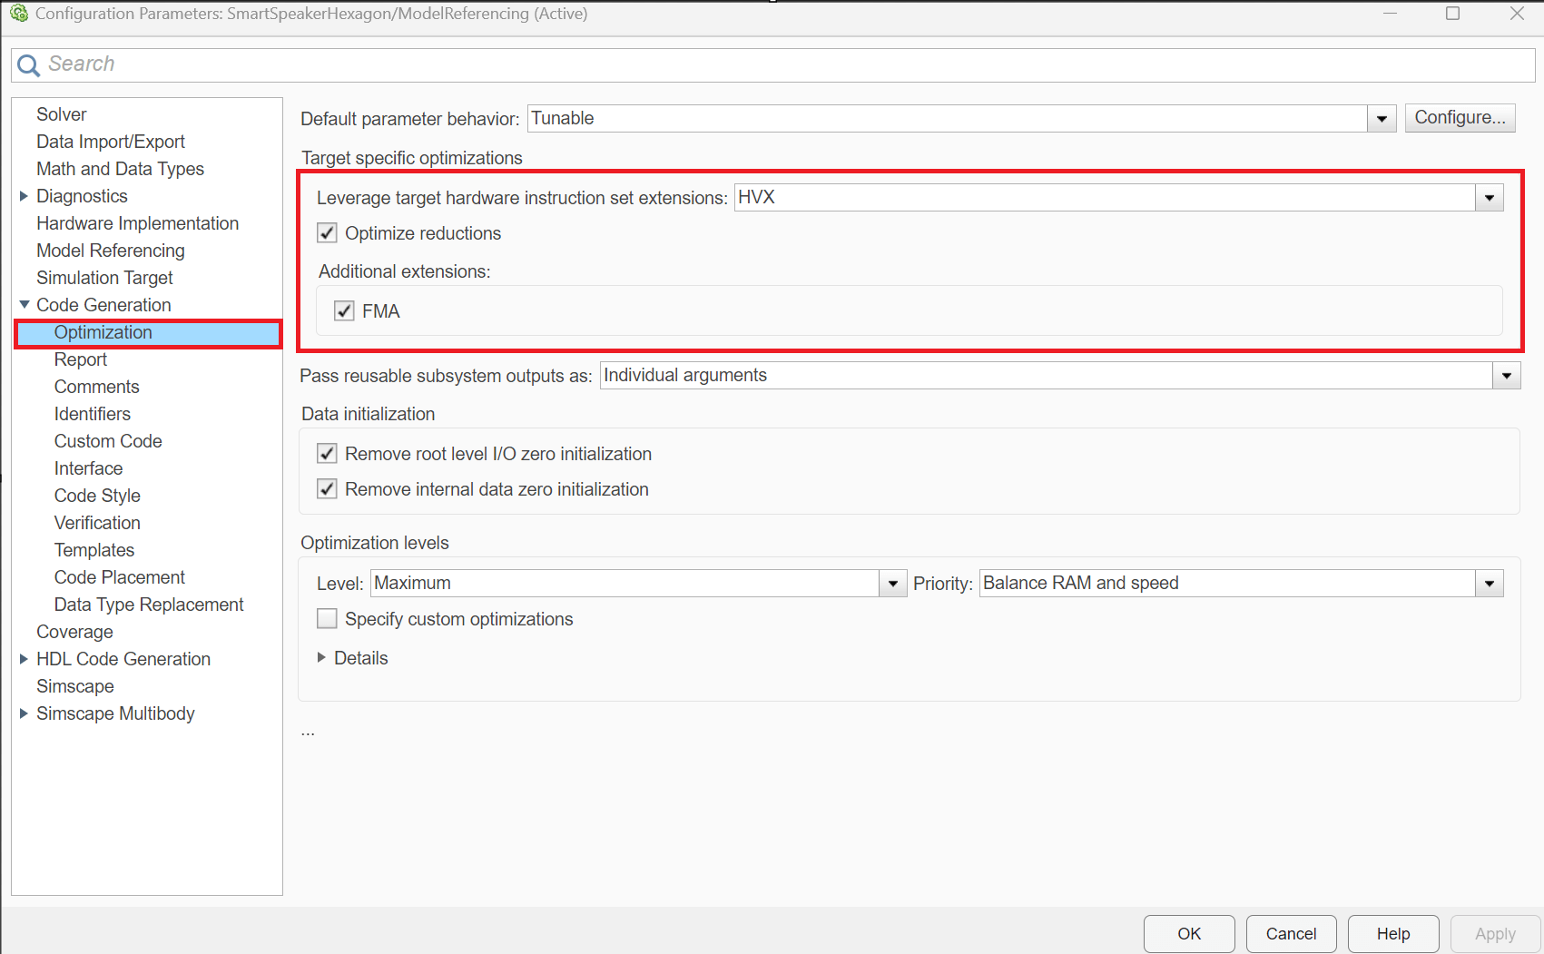Open the instruction set extensions HVX dropdown
The width and height of the screenshot is (1544, 954).
1489,198
